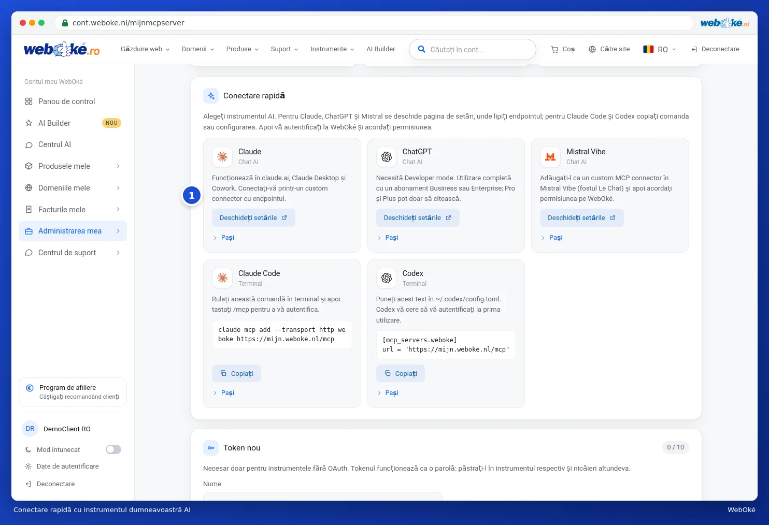Open the Produse dropdown menu

point(243,49)
